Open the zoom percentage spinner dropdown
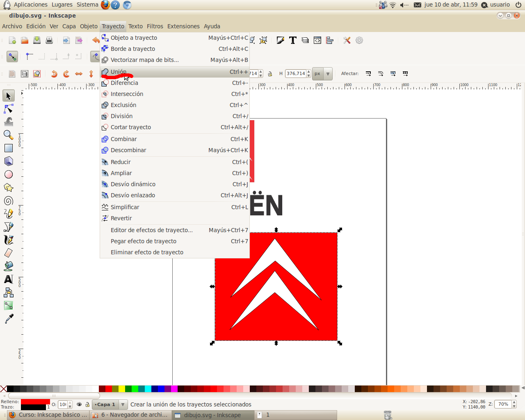 pos(514,404)
